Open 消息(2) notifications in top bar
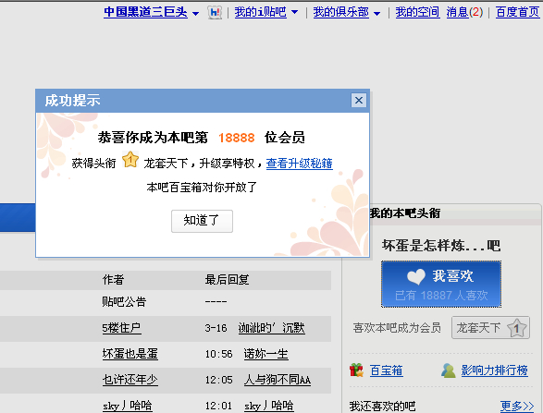 point(464,12)
